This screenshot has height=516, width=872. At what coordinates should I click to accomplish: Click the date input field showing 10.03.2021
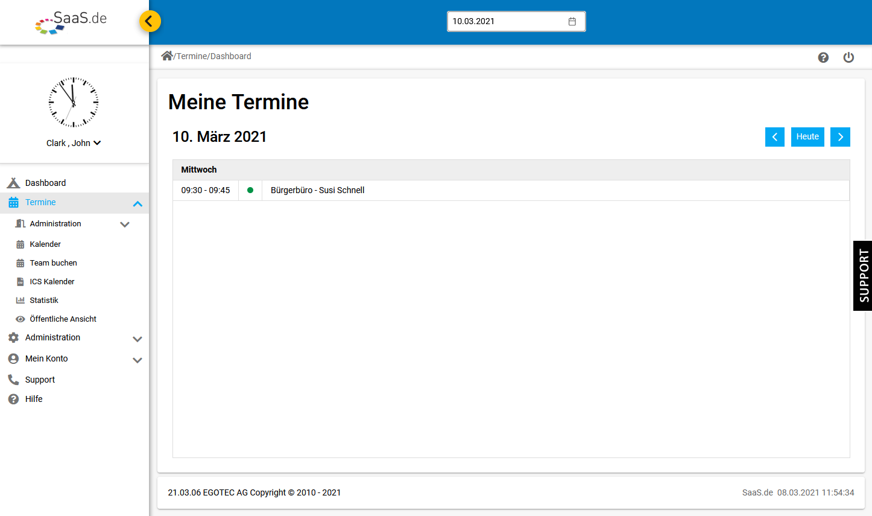(x=516, y=21)
